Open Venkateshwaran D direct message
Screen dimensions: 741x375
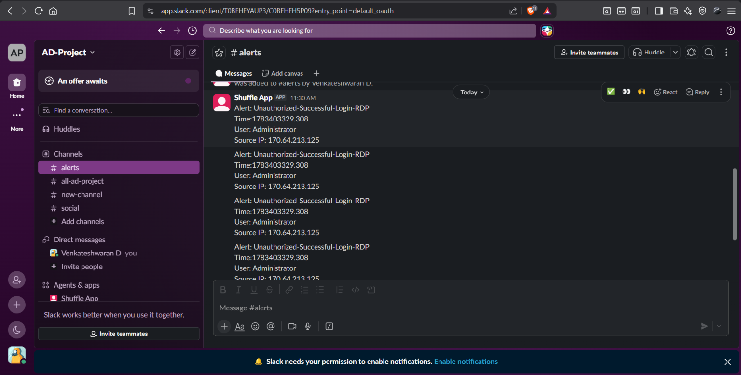click(119, 253)
